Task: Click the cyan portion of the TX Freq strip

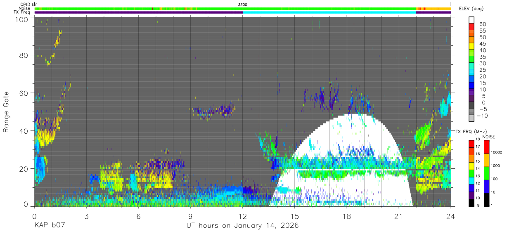Action: tap(329, 12)
